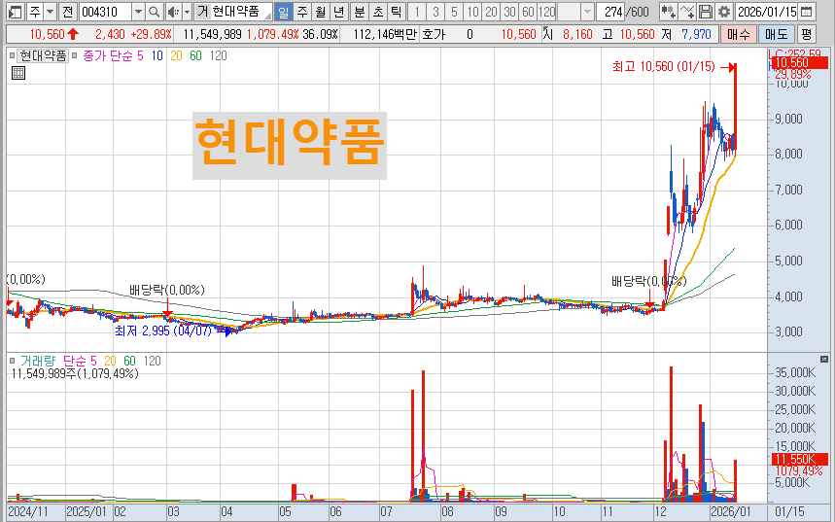
Task: Choose the 120 interval button
Action: pos(546,12)
